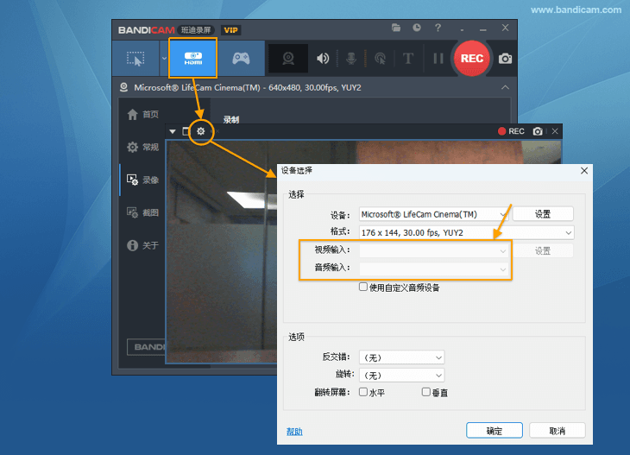Image resolution: width=630 pixels, height=455 pixels.
Task: Check the 垂直 vertical flip checkbox
Action: pos(426,392)
